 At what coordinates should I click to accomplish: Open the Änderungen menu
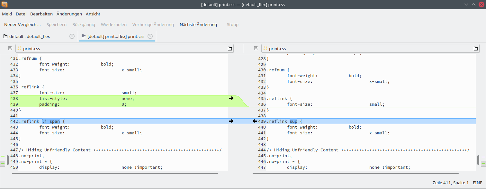click(x=69, y=14)
